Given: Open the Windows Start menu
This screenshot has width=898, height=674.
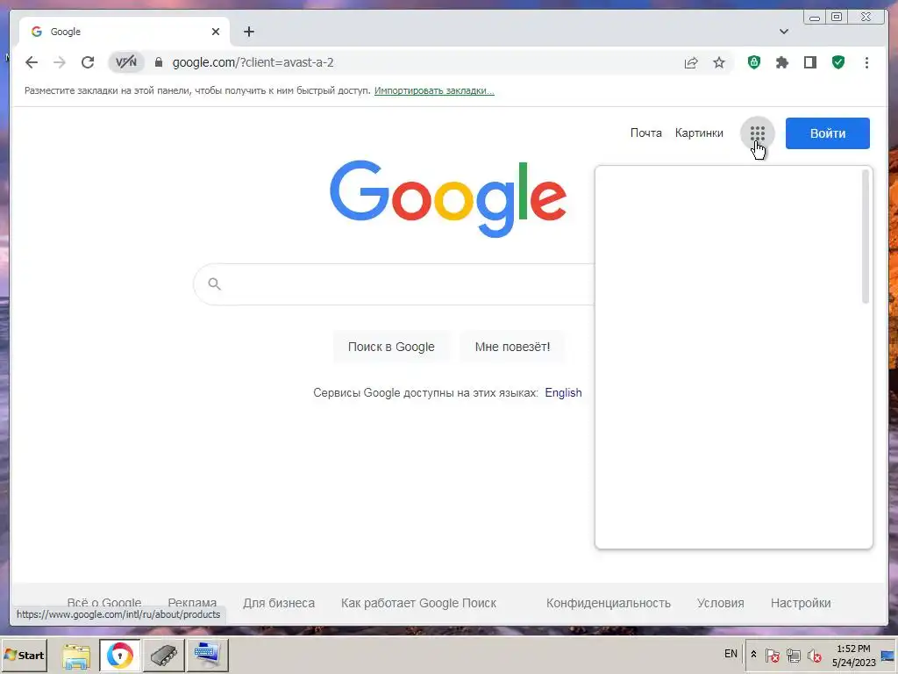Looking at the screenshot, I should pyautogui.click(x=24, y=655).
